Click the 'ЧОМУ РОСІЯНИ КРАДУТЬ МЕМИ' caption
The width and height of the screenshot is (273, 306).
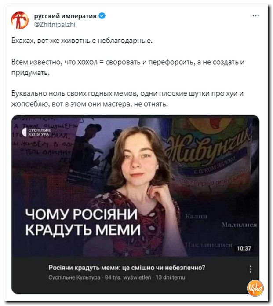pyautogui.click(x=83, y=222)
